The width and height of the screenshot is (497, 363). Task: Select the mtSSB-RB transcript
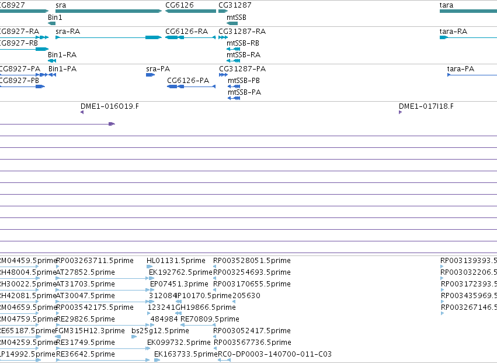[233, 49]
